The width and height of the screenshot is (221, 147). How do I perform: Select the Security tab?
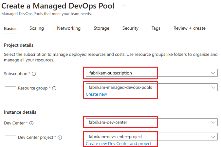click(130, 28)
